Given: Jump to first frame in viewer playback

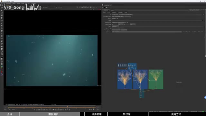Looking at the screenshot, I should (x=39, y=110).
